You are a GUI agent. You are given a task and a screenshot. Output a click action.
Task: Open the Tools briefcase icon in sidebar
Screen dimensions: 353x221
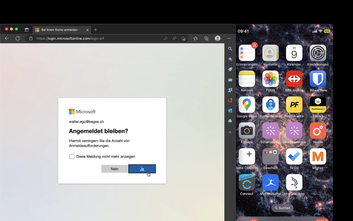(230, 80)
